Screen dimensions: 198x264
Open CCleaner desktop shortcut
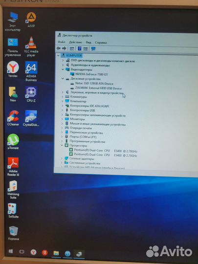(13, 118)
